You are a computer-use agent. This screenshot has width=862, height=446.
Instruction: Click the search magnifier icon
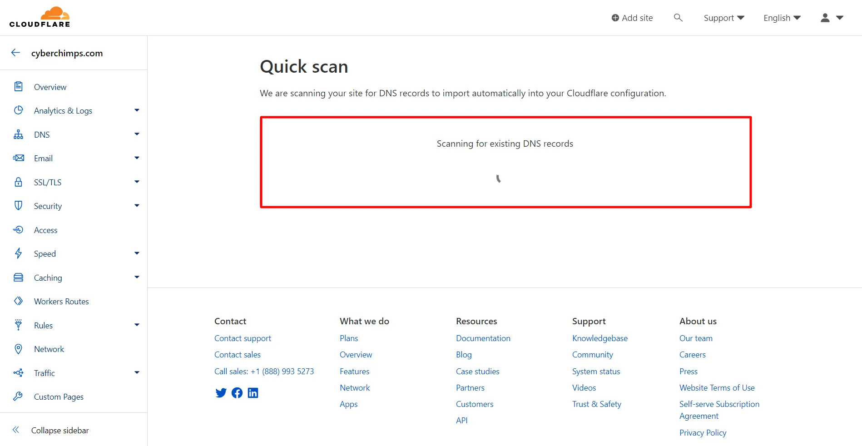[x=678, y=18]
